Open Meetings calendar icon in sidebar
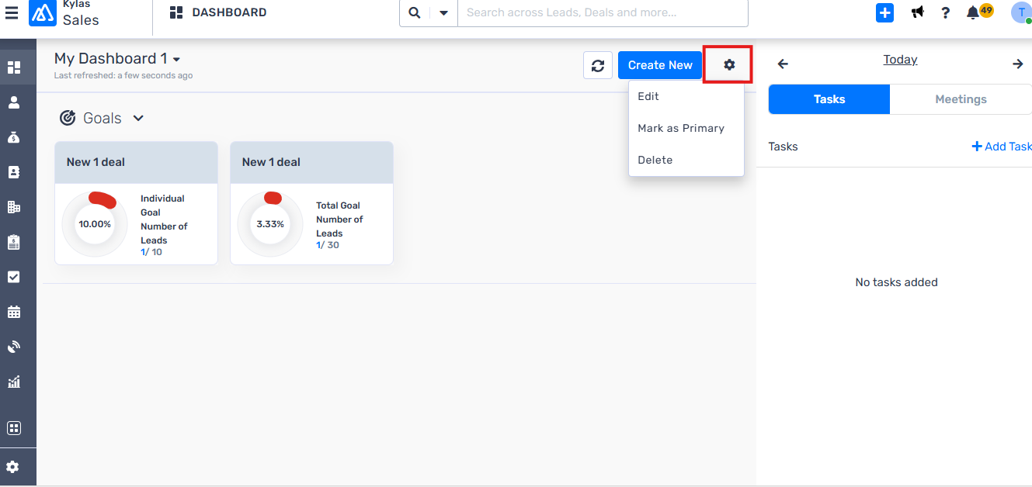Screen dimensions: 1032x487 14,312
